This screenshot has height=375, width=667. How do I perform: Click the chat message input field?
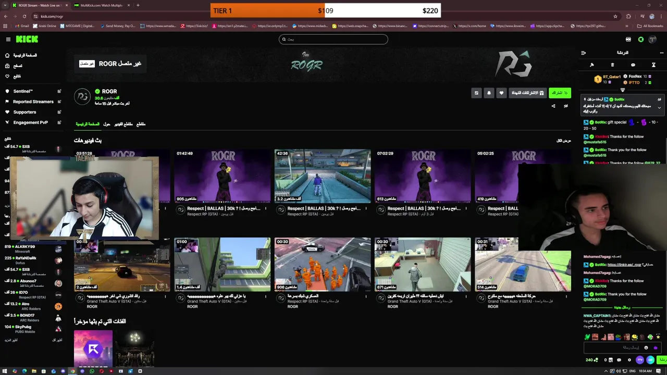(x=623, y=347)
